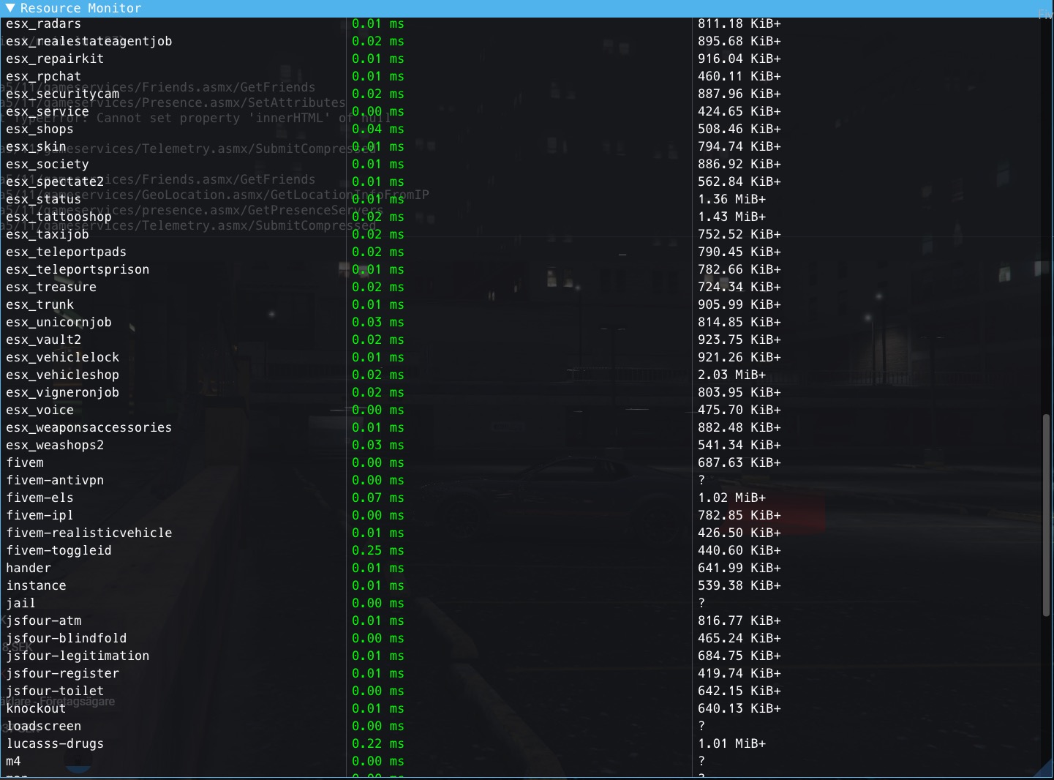
Task: Click the vertical scrollbar thumb
Action: tap(1046, 515)
